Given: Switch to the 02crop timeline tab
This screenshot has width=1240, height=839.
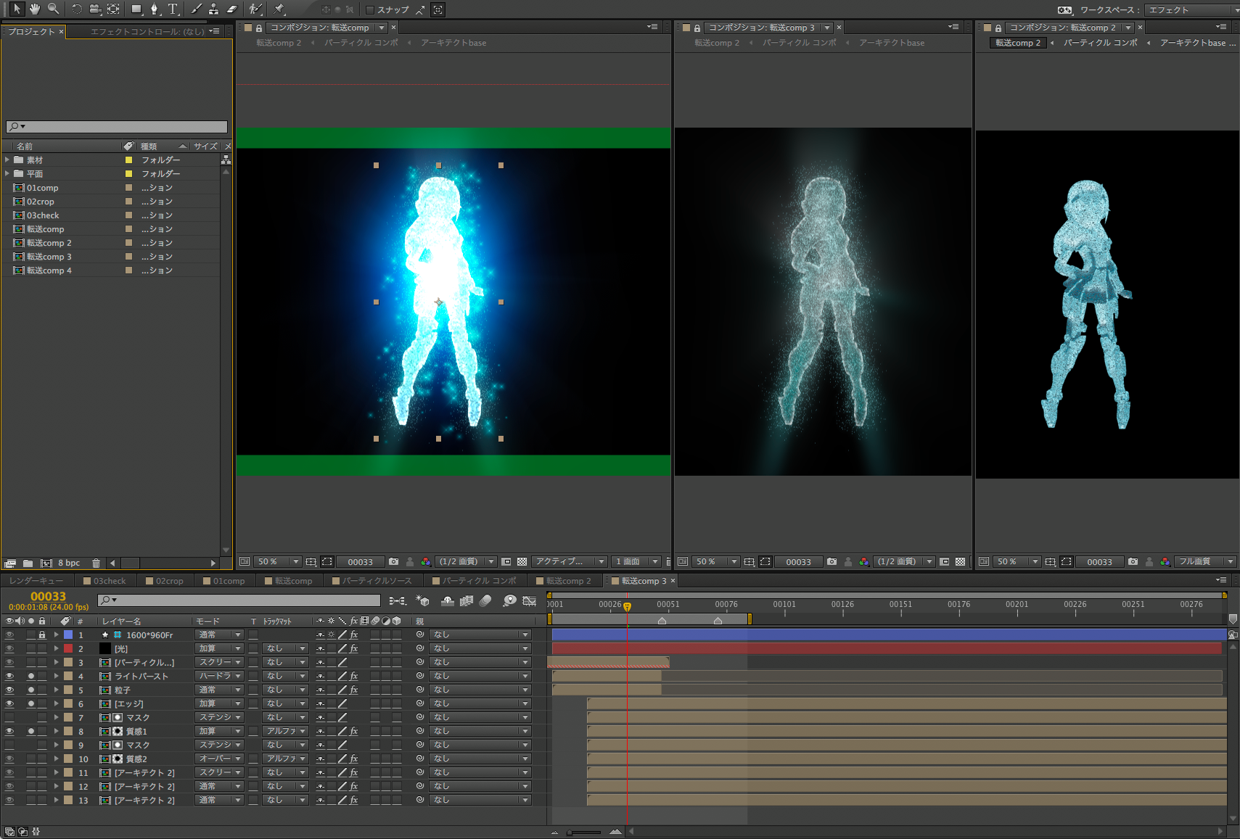Looking at the screenshot, I should tap(169, 581).
